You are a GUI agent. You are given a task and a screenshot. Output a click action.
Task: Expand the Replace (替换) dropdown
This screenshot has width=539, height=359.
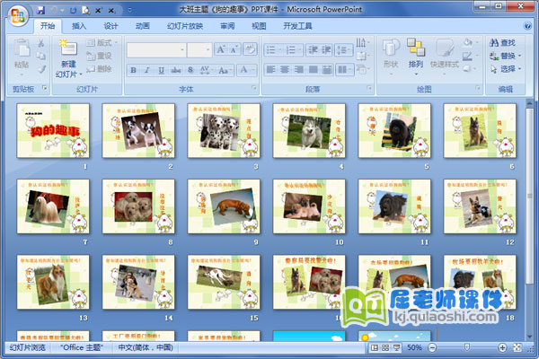[518, 56]
